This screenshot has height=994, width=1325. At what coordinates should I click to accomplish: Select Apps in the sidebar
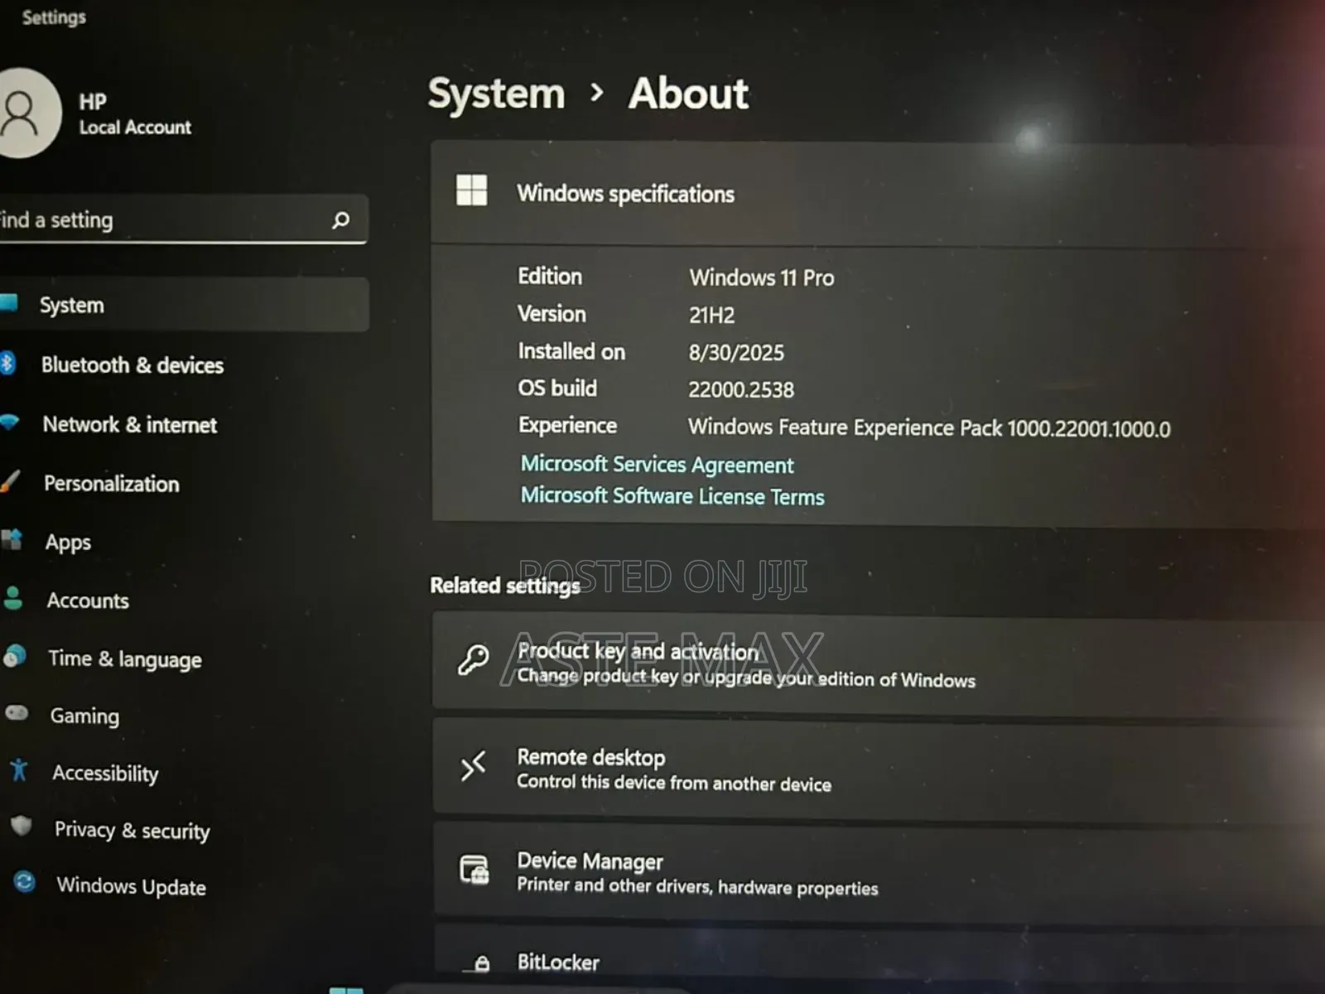click(x=68, y=543)
